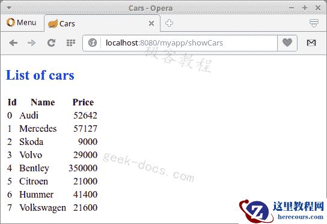Click the Name column header

pos(43,102)
